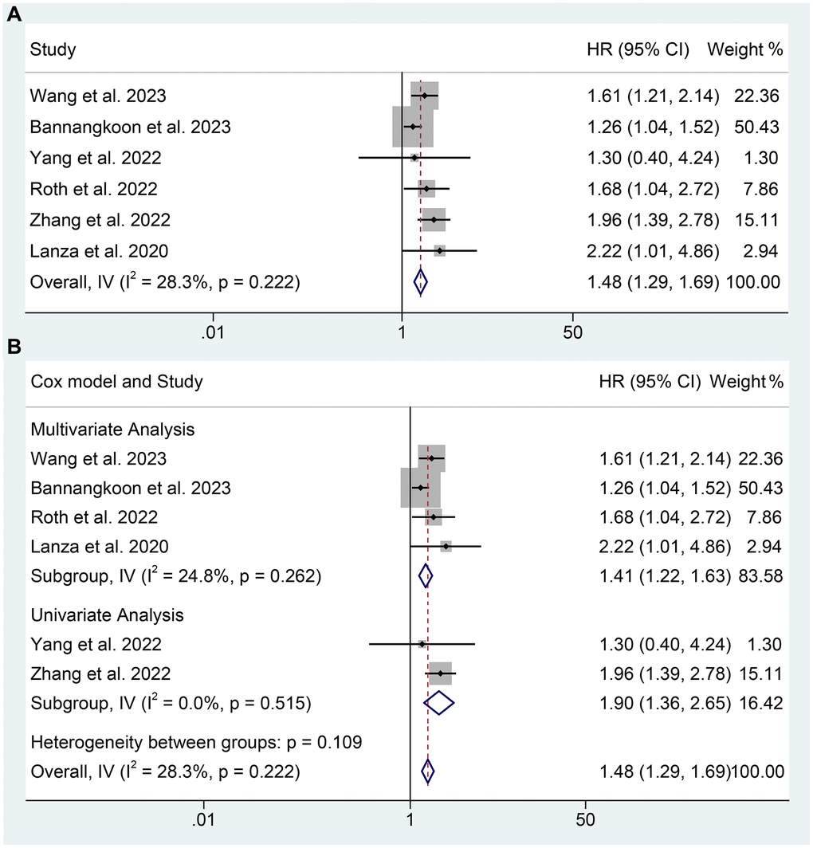This screenshot has height=848, width=813.
Task: Click Lanza 2020 point marker in panel A
Action: (x=440, y=251)
